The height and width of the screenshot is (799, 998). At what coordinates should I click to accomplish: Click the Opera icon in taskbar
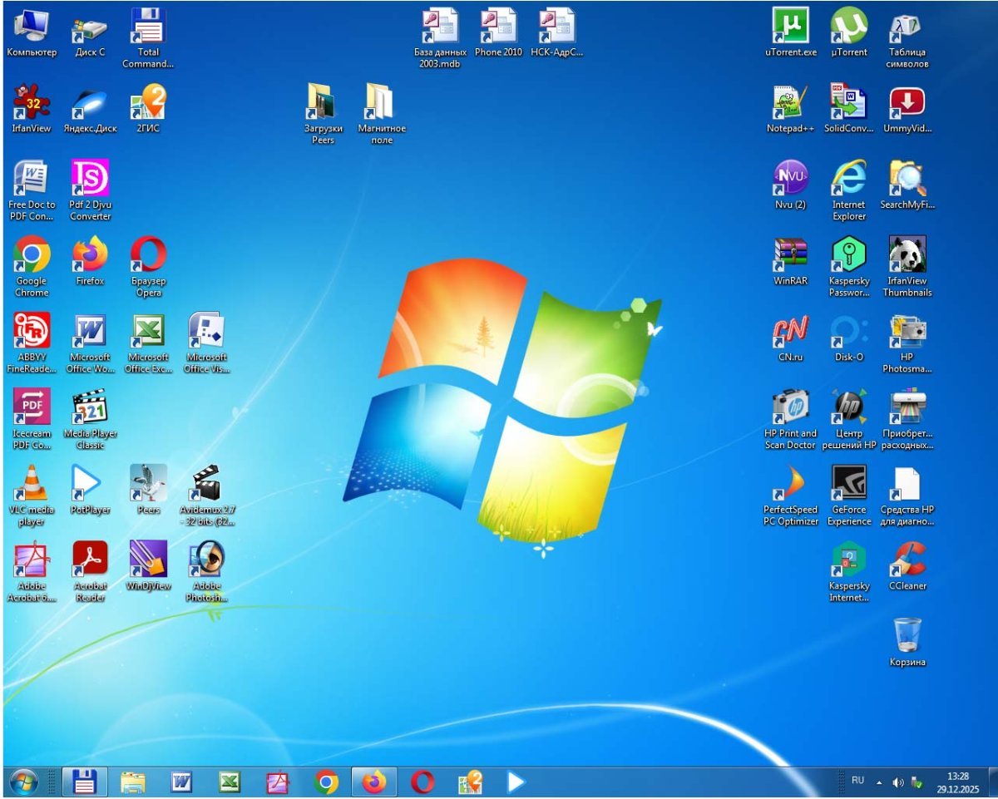click(422, 782)
